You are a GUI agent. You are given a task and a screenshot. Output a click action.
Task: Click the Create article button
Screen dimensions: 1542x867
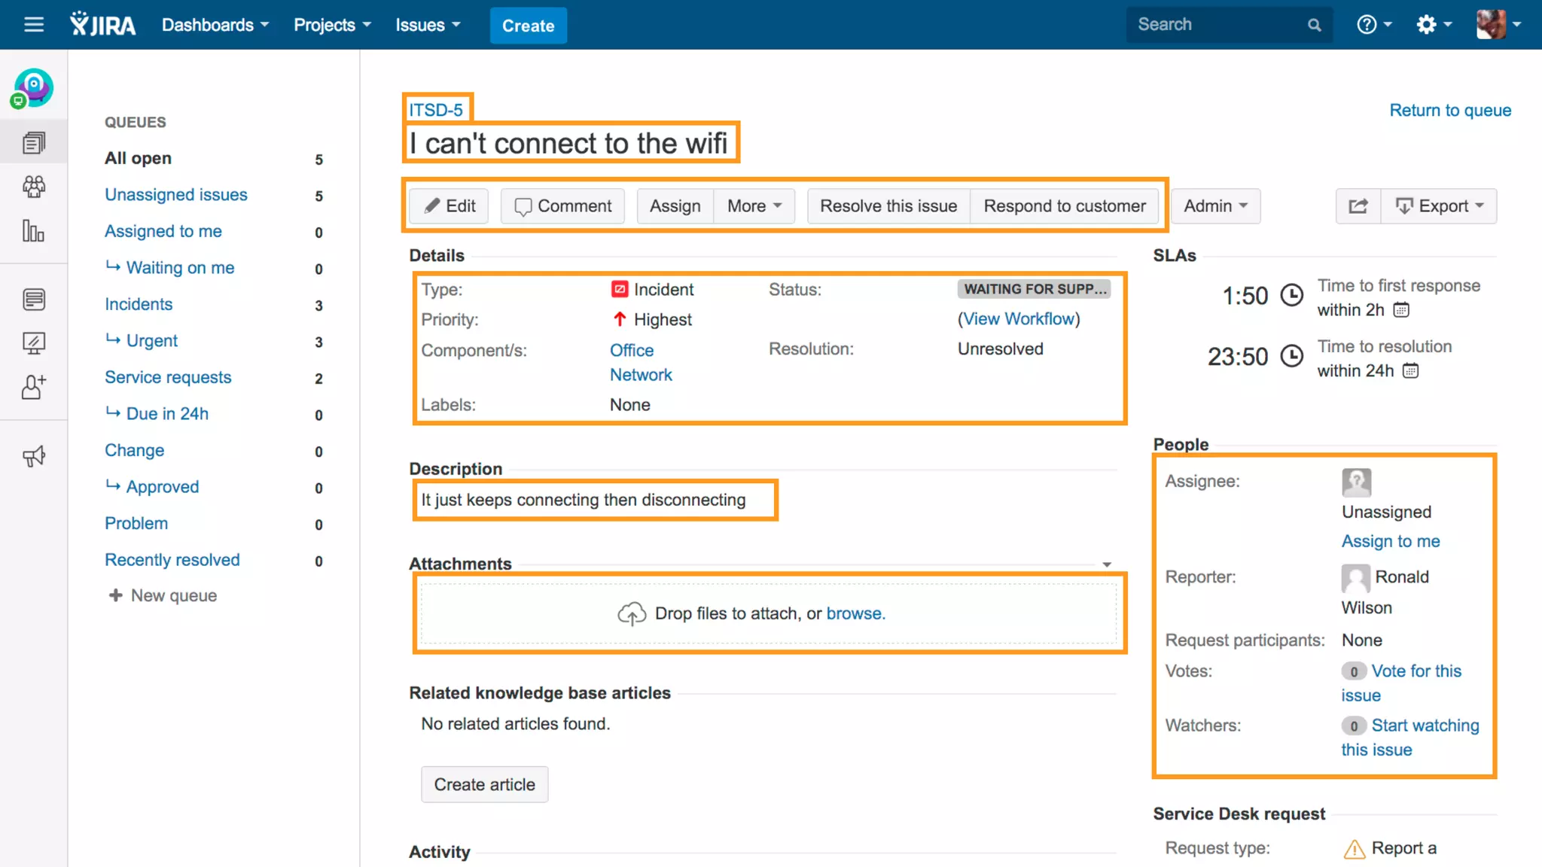pyautogui.click(x=484, y=784)
